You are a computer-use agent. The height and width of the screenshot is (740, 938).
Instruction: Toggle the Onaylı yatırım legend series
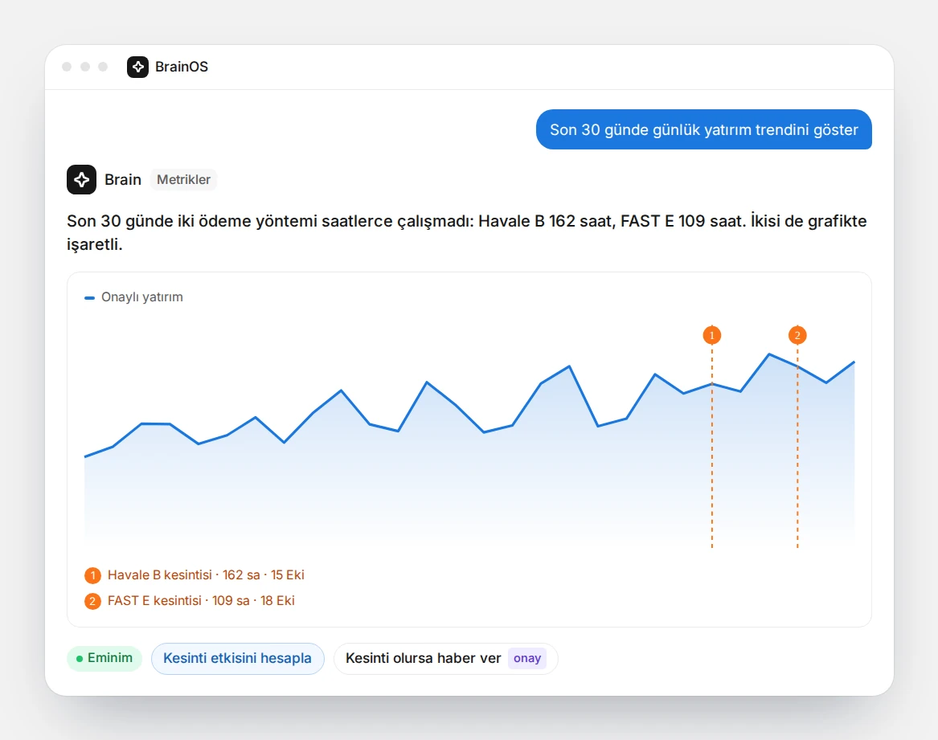tap(134, 297)
